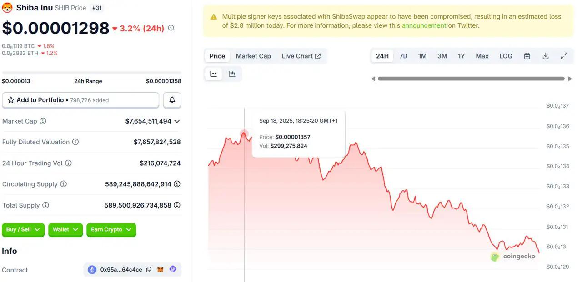Expand the chart to fullscreen
Viewport: 582px width, 282px height.
tap(564, 56)
